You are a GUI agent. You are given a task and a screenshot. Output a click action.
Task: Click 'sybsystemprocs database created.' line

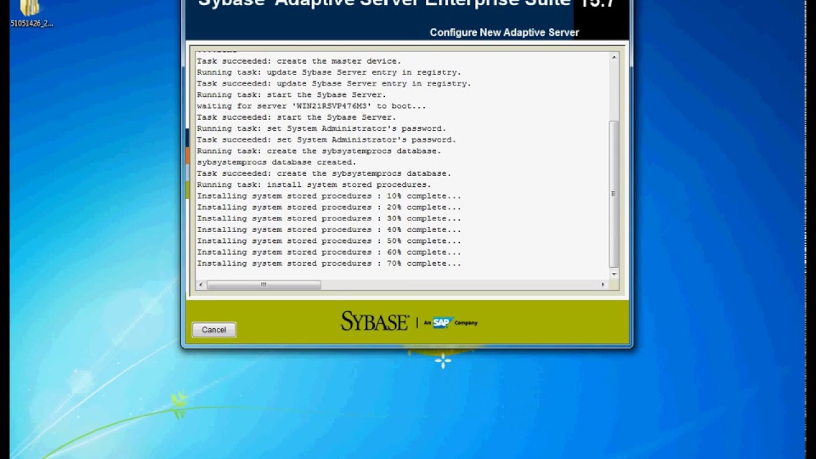click(277, 163)
